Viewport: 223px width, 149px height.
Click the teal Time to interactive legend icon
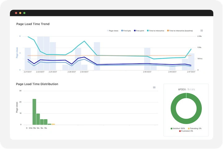(148, 31)
